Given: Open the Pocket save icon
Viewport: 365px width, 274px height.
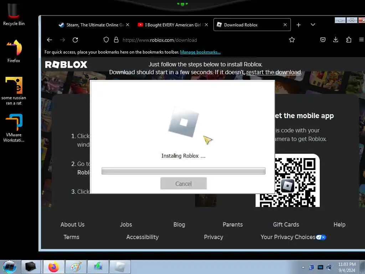Looking at the screenshot, I should click(x=323, y=40).
